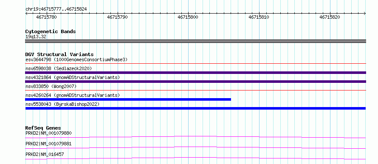Viewport: 378px width, 164px height.
Task: Select the purple bar under nsv6598038
Action: pyautogui.click(x=195, y=73)
